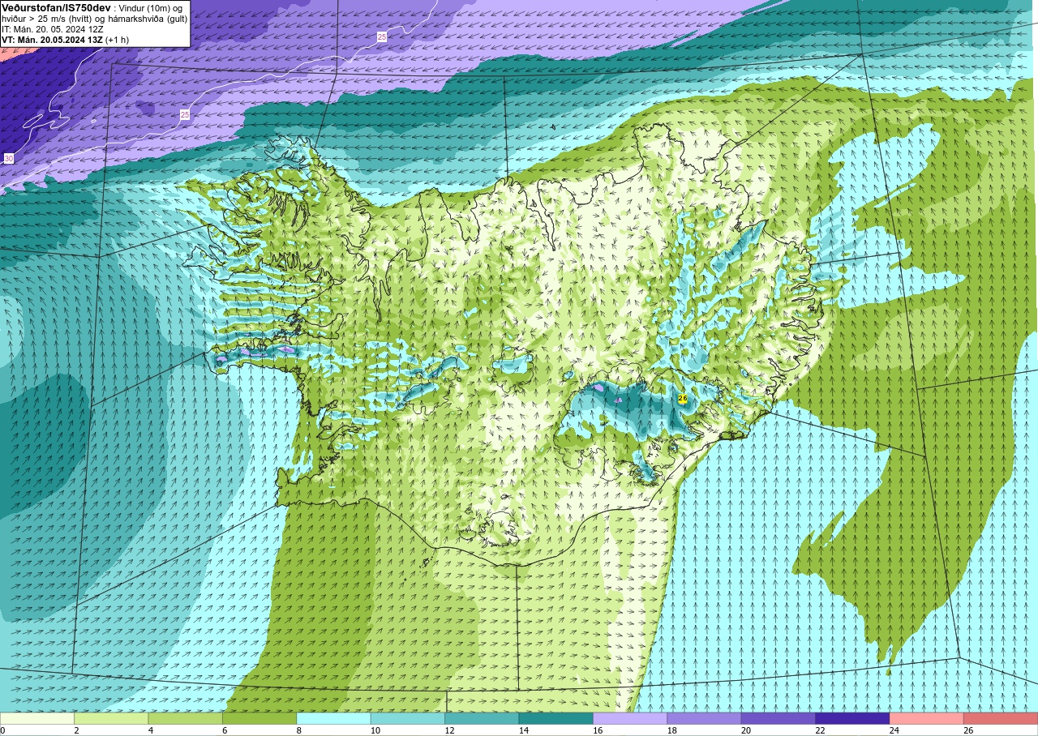Click the legend tick label '10'
This screenshot has width=1038, height=736.
tap(375, 730)
